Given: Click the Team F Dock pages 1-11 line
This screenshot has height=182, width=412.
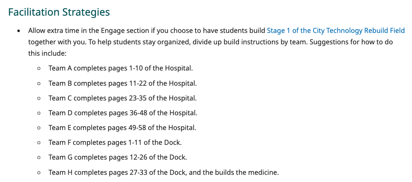Looking at the screenshot, I should (x=115, y=142).
